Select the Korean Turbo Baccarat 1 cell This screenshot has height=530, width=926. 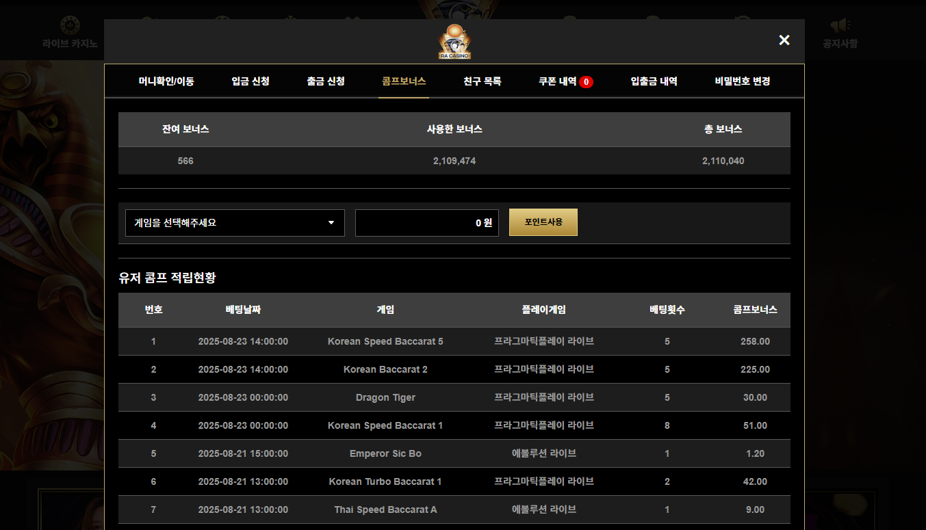coord(385,481)
